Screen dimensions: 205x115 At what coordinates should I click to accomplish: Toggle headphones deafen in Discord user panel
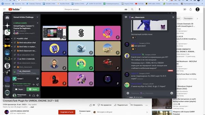point(34,96)
